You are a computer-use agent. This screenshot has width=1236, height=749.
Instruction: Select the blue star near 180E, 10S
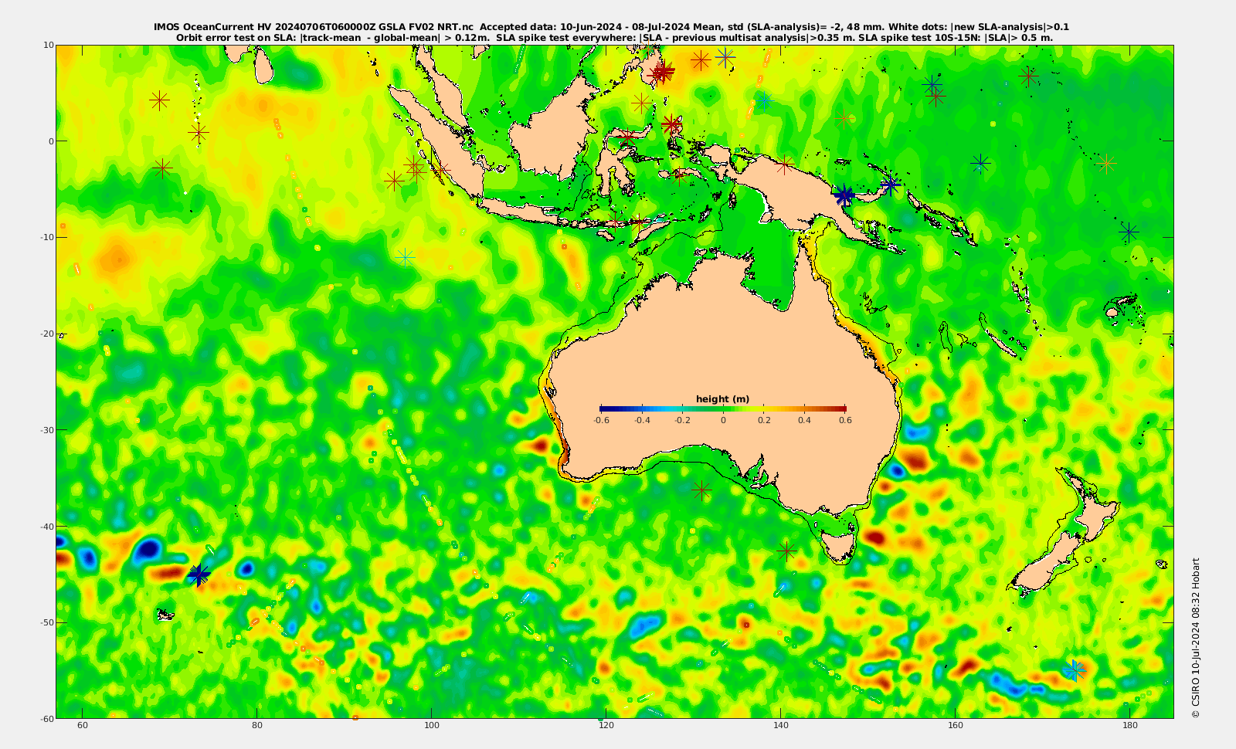[x=1129, y=231]
